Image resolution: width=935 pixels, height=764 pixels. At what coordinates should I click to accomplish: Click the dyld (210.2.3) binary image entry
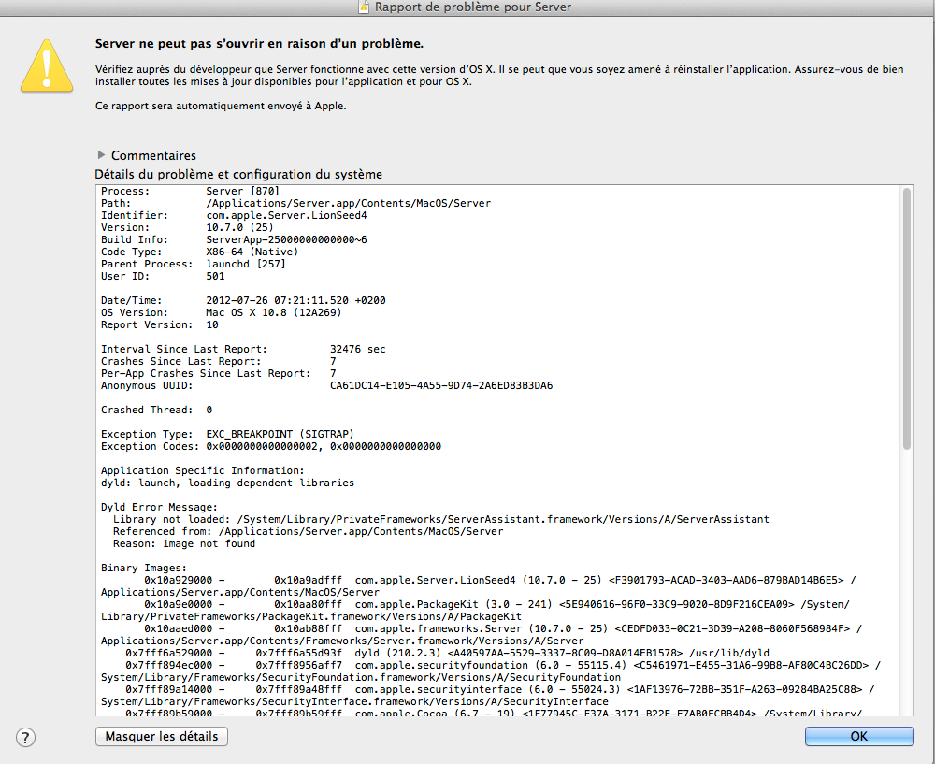tap(447, 653)
